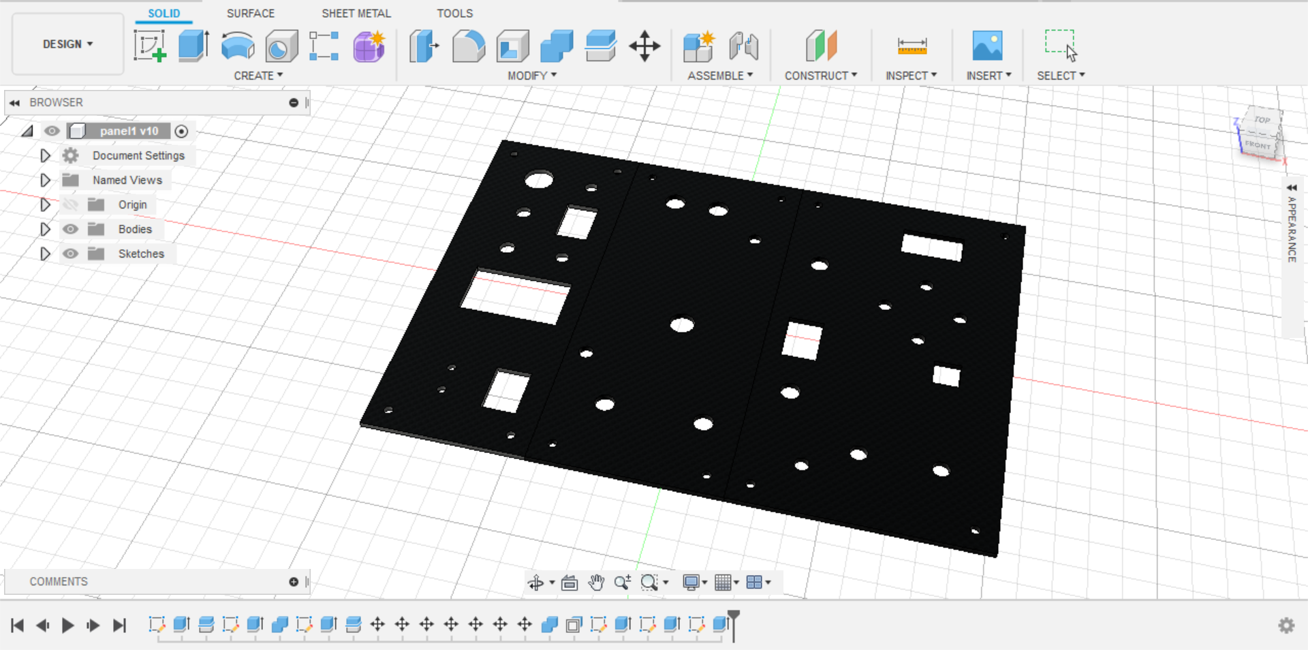Click the Look At icon

(x=570, y=583)
